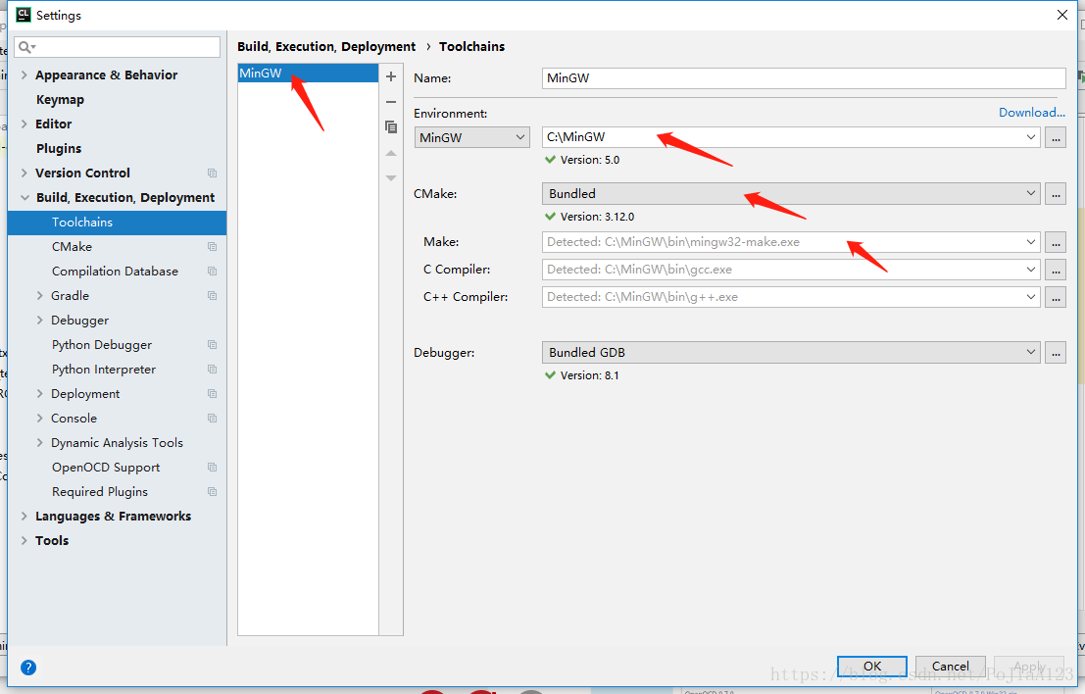Viewport: 1085px width, 694px height.
Task: Open the C Compiler path dropdown
Action: coord(1030,270)
